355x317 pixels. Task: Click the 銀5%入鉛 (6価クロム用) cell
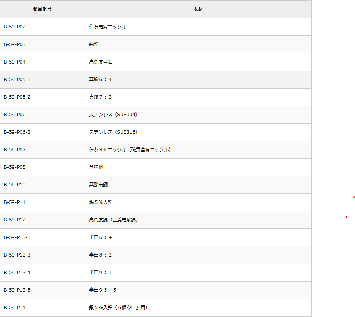118,308
